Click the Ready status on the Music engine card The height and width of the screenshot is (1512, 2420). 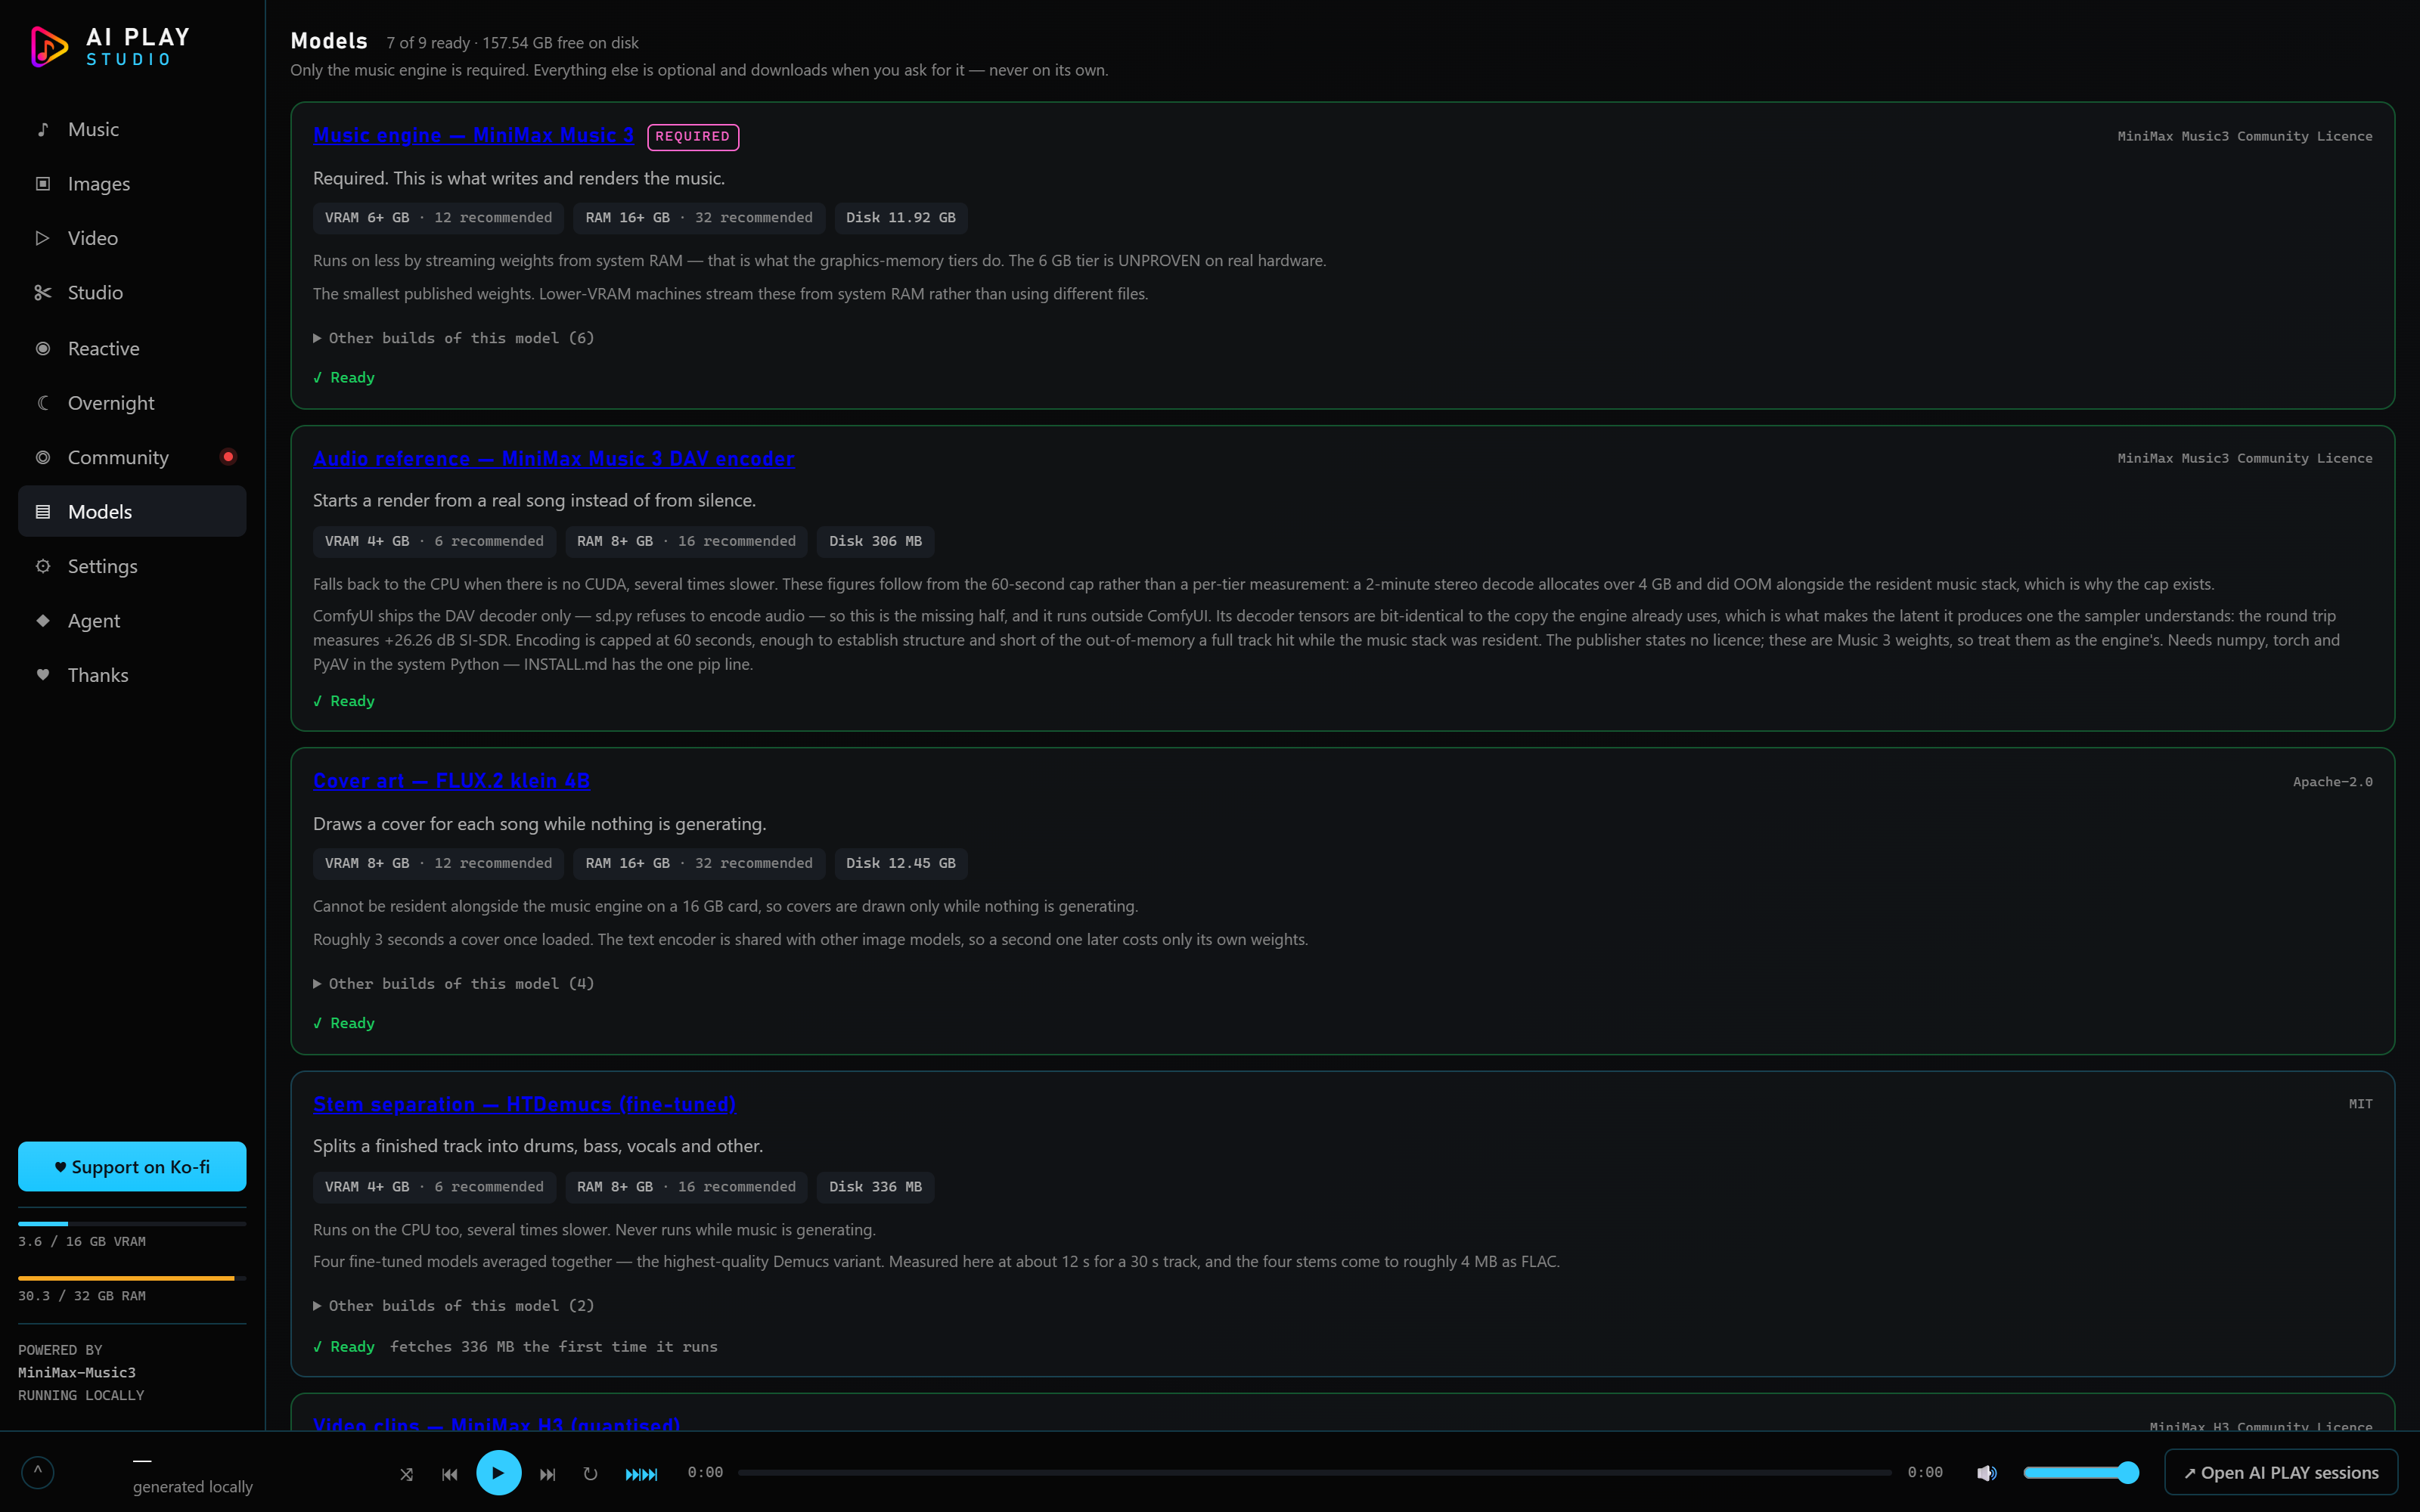tap(344, 378)
